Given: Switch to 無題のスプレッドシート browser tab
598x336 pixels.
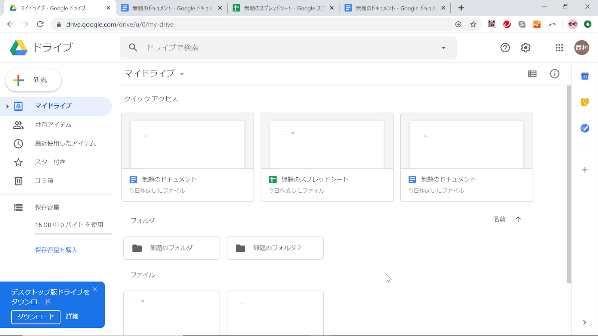Looking at the screenshot, I should coord(283,8).
